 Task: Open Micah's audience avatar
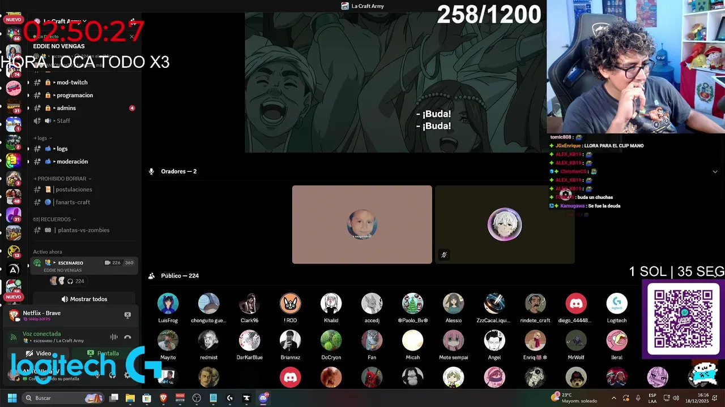point(412,340)
